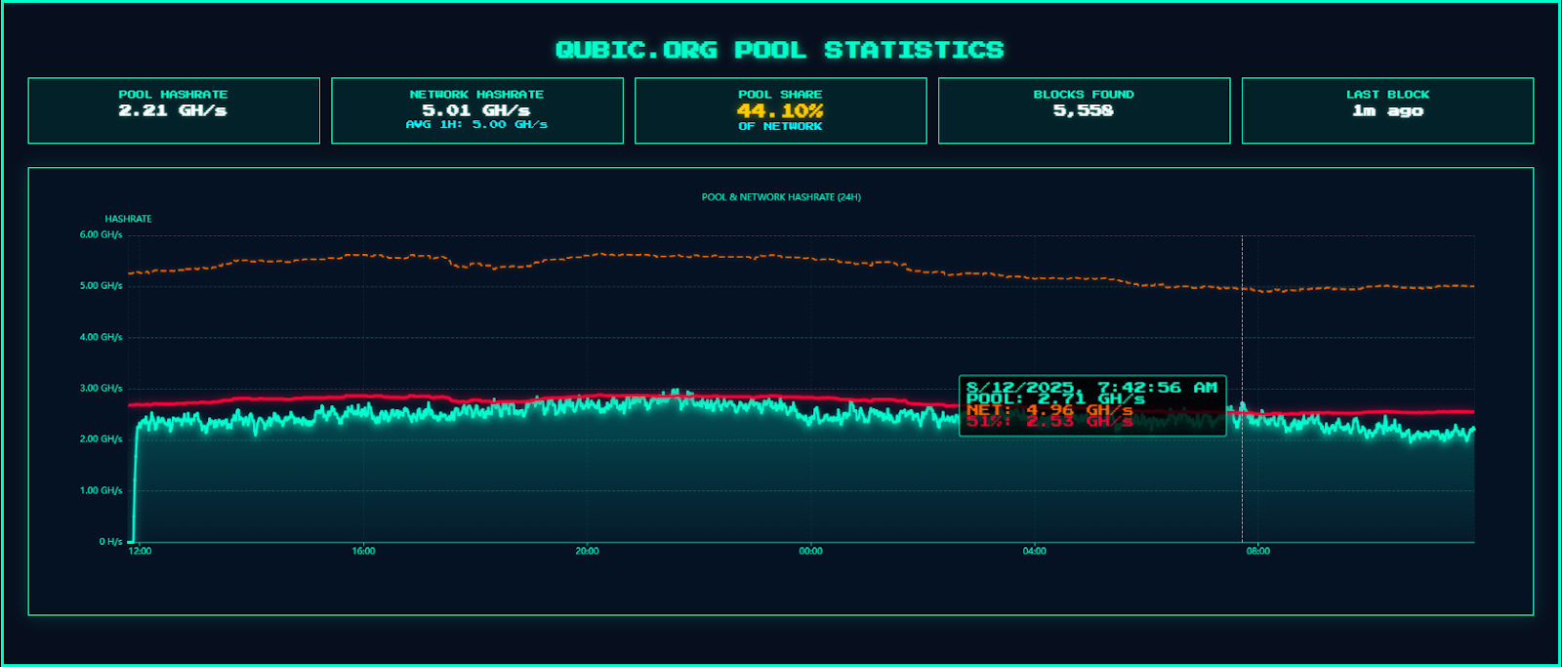Image resolution: width=1562 pixels, height=667 pixels.
Task: Select the 1.00 GH/s y-axis label
Action: 102,490
